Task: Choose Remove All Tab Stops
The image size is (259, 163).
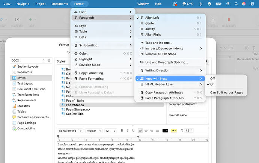Action: (x=170, y=54)
